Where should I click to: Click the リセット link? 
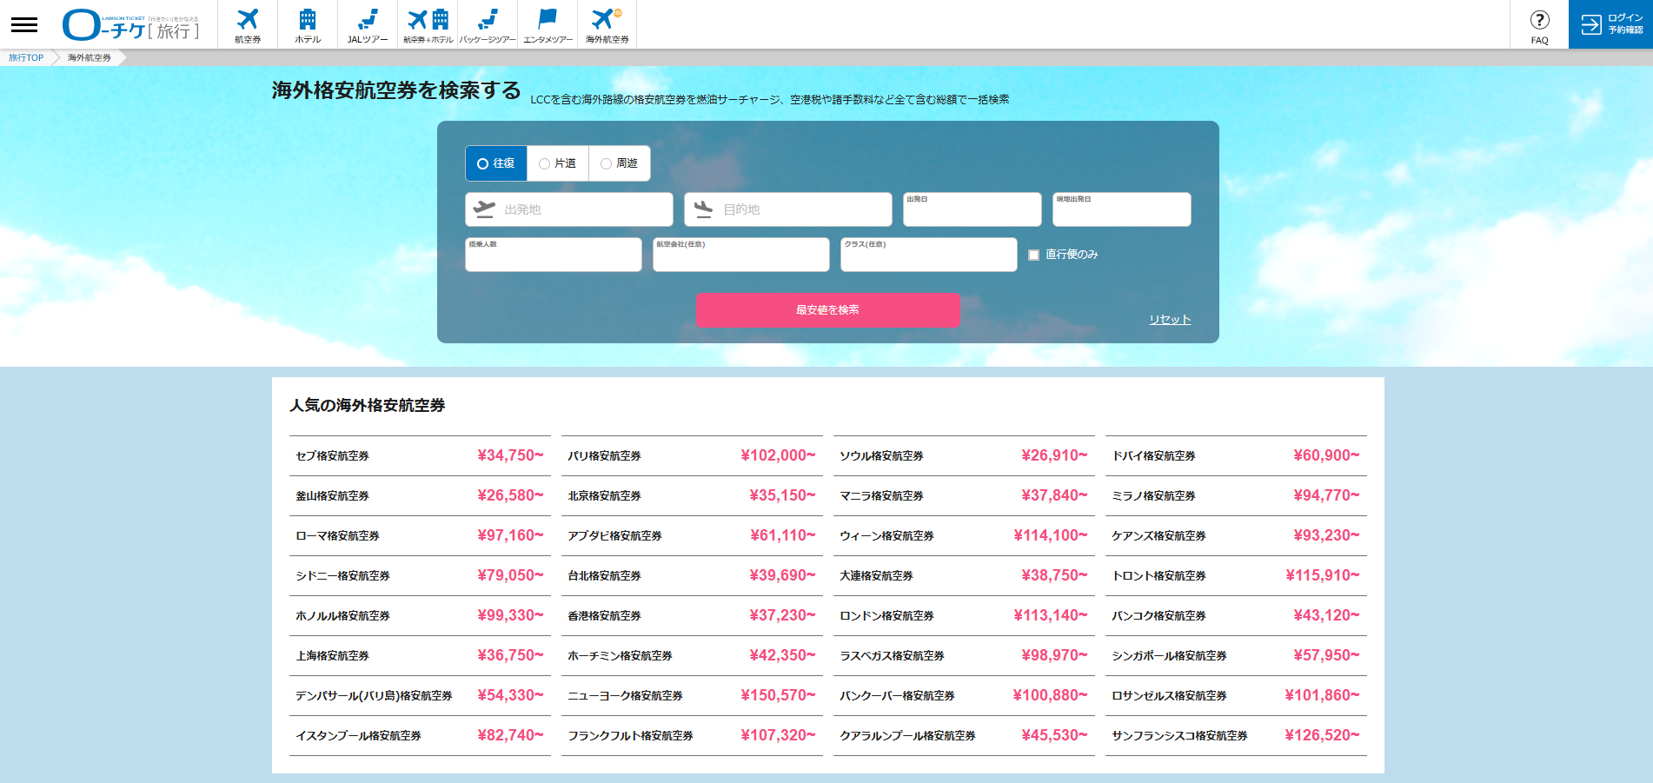1170,320
